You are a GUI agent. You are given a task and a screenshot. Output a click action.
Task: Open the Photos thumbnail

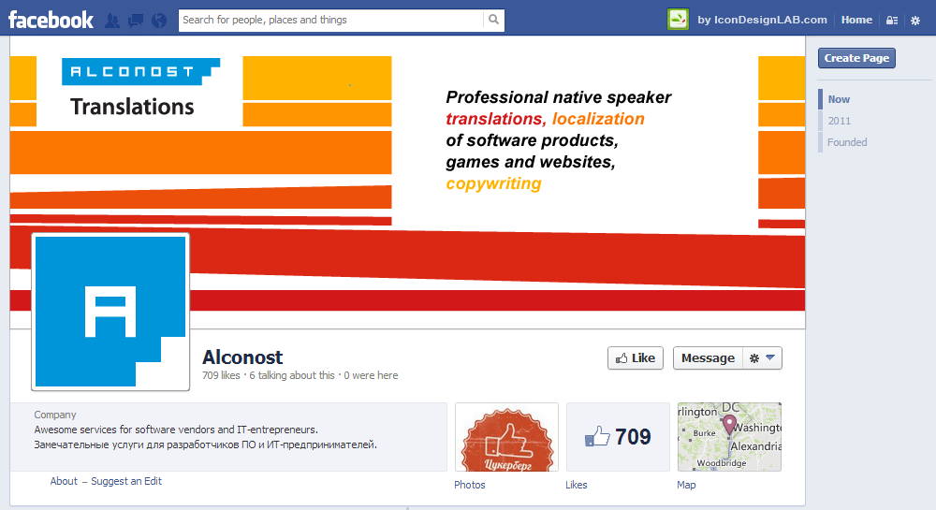pyautogui.click(x=506, y=437)
